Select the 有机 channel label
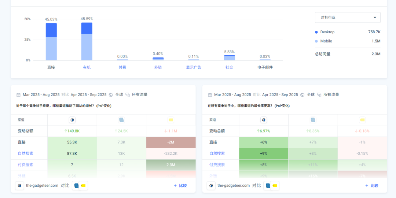 (x=87, y=67)
